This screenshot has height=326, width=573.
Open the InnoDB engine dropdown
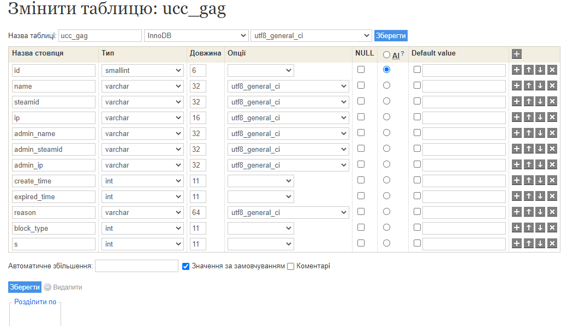click(x=196, y=36)
